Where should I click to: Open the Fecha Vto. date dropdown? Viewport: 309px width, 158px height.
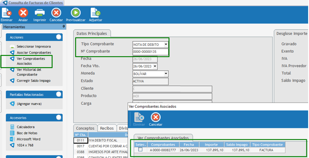[155, 66]
